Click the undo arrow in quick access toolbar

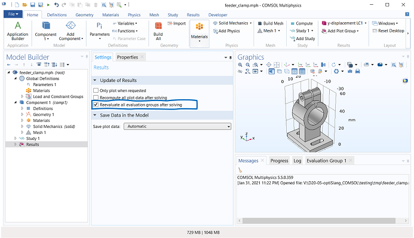click(x=56, y=5)
